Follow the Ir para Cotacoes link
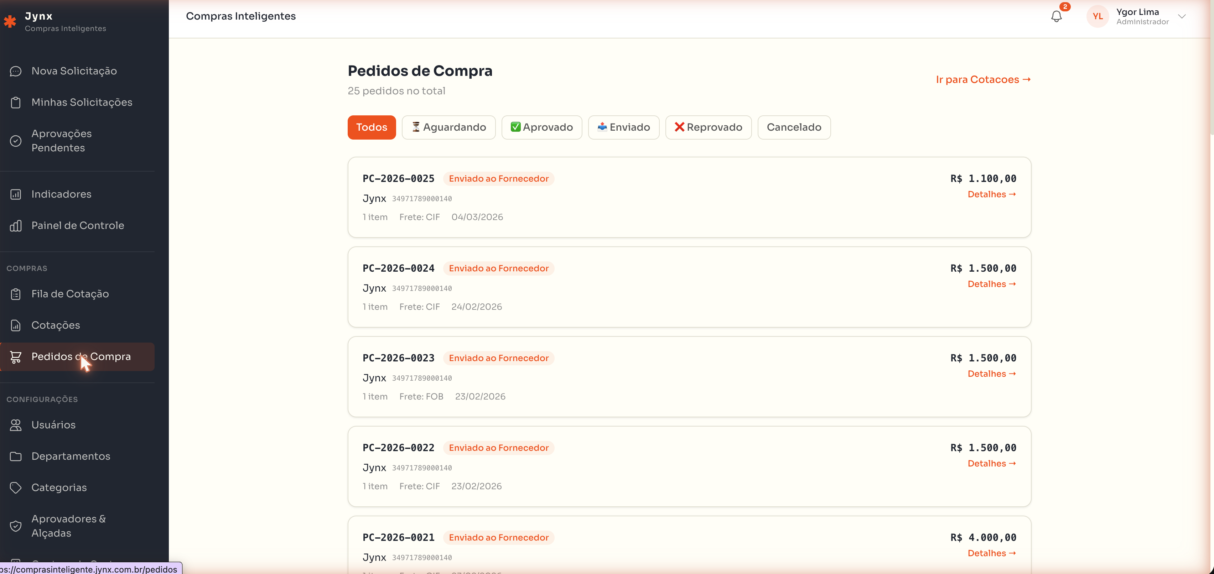The height and width of the screenshot is (574, 1214). click(983, 80)
